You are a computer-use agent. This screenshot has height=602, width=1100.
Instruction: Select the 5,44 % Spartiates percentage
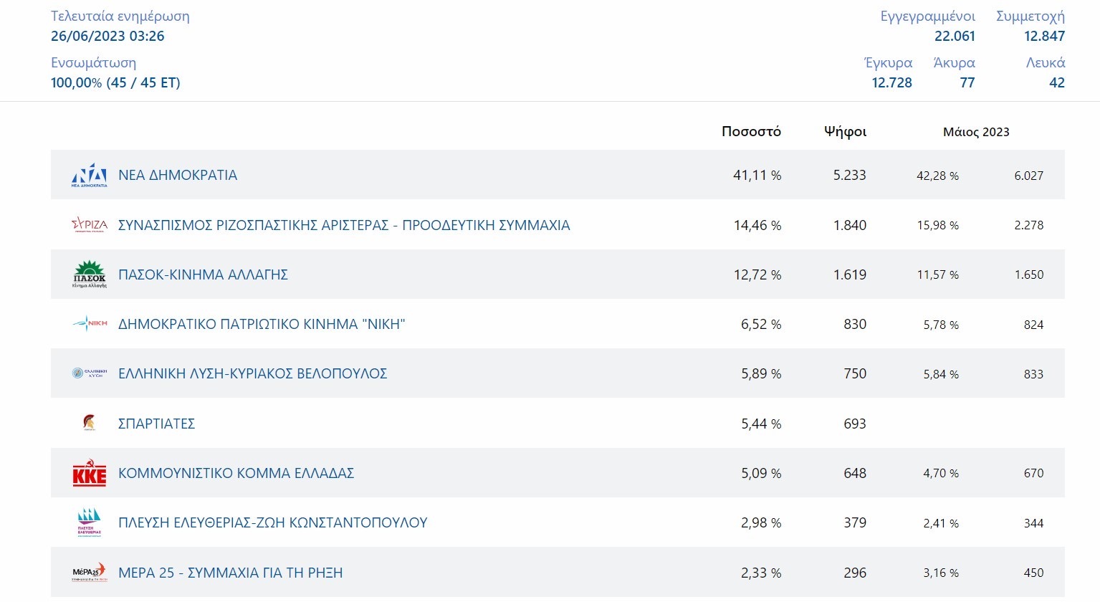click(761, 424)
